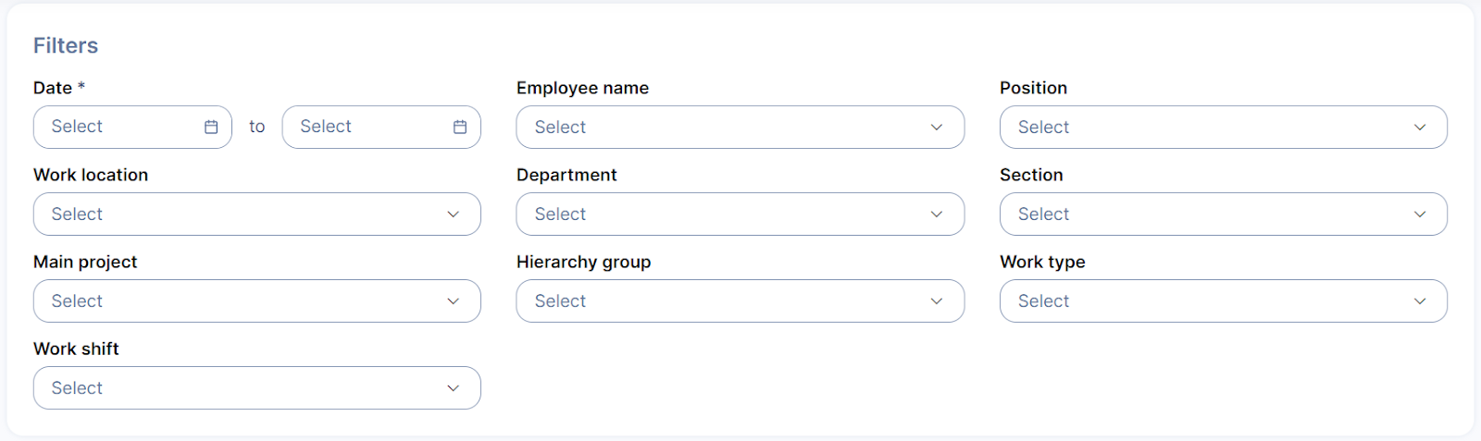
Task: Expand the Department select box
Action: [x=722, y=214]
